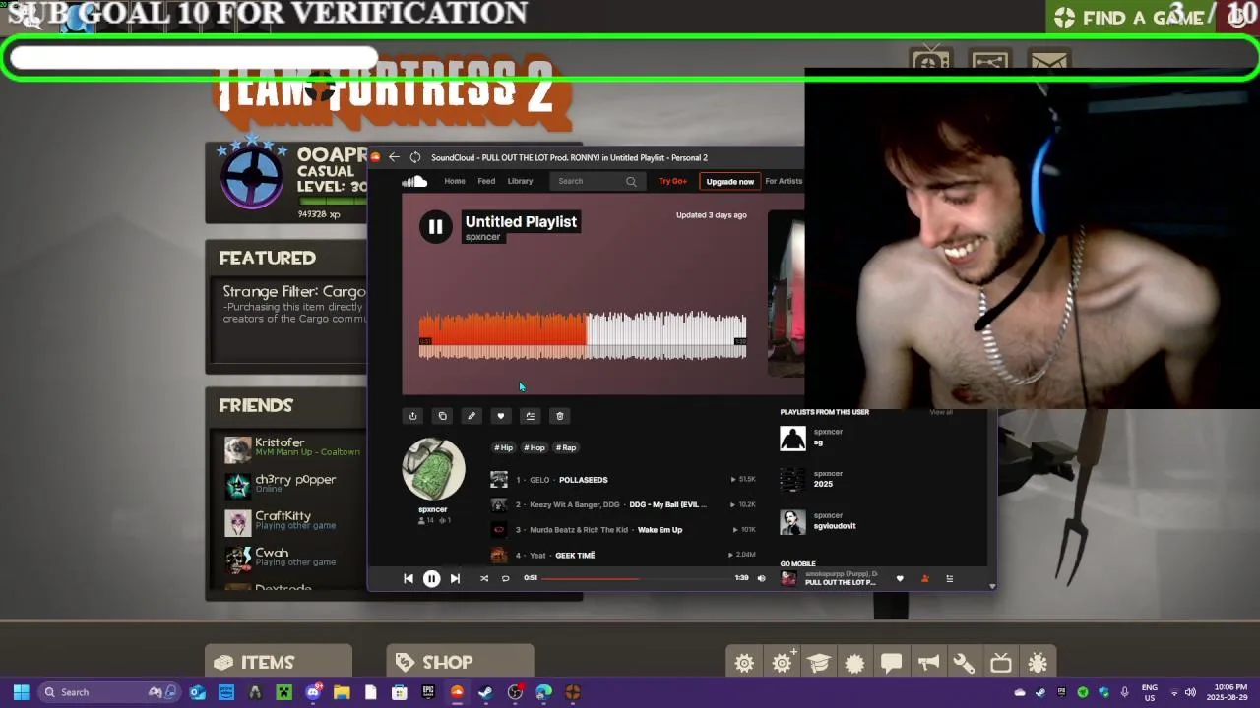Skip to the previous track in the player bar

pyautogui.click(x=409, y=579)
